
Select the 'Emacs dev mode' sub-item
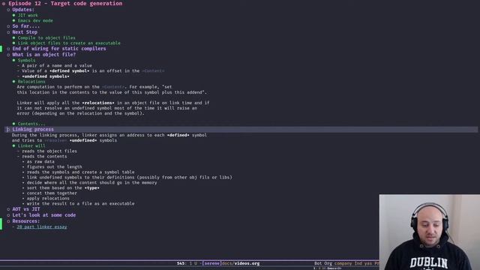(35, 20)
